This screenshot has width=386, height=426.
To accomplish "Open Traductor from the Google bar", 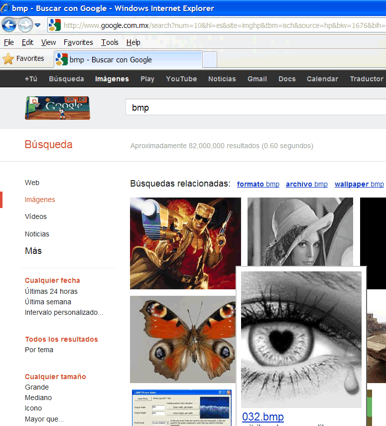I will 367,79.
